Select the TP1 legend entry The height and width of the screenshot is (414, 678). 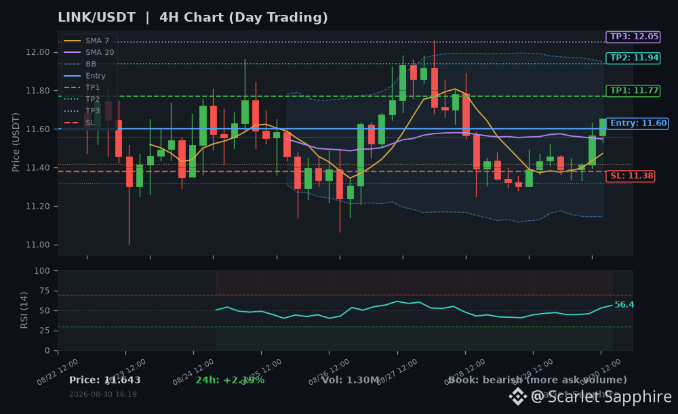[x=82, y=87]
